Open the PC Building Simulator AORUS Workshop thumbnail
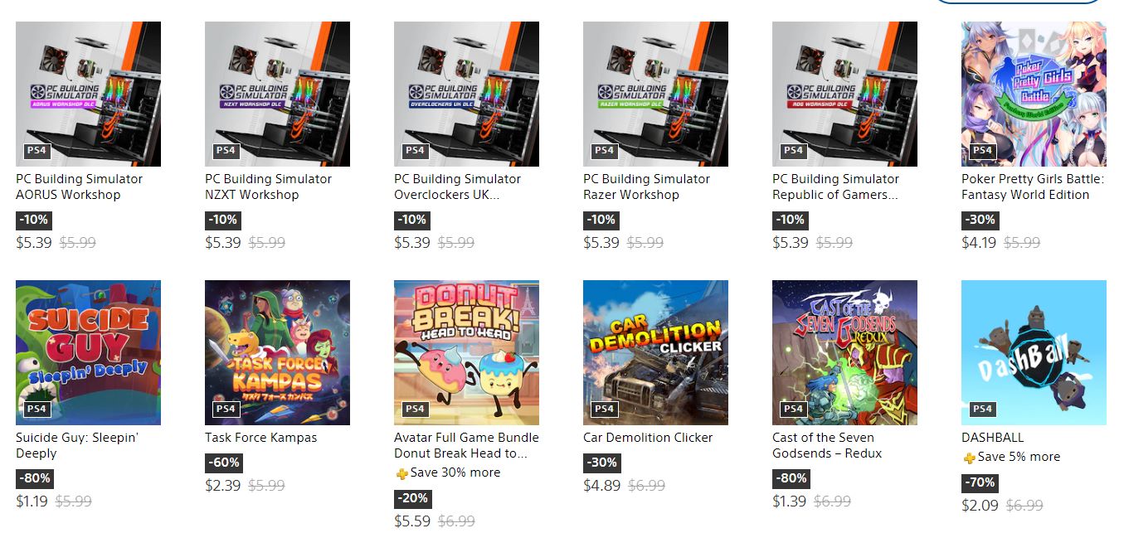Screen dimensions: 1124x533 88,94
